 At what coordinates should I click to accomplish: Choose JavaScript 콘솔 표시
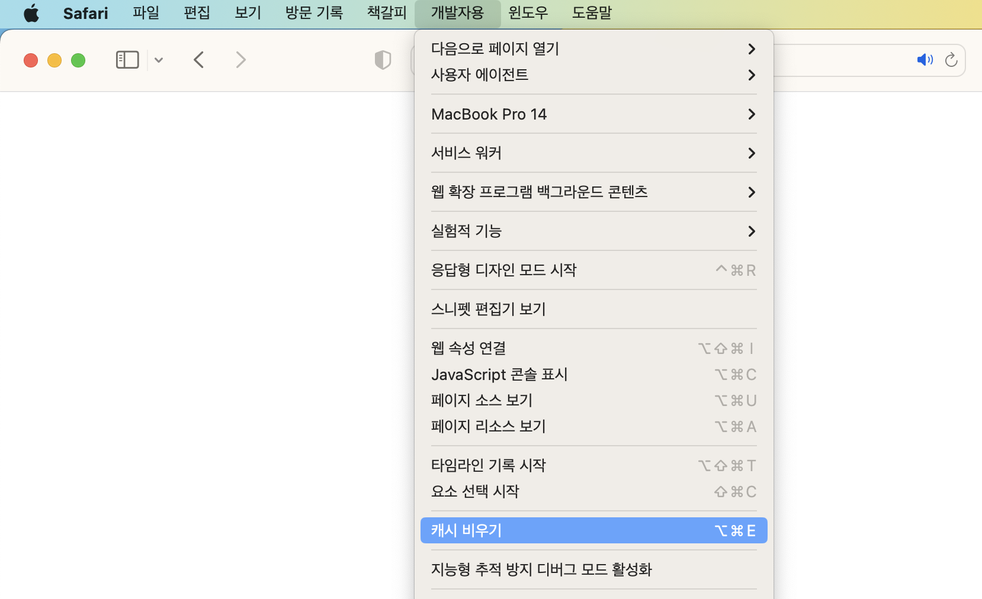[x=593, y=374]
